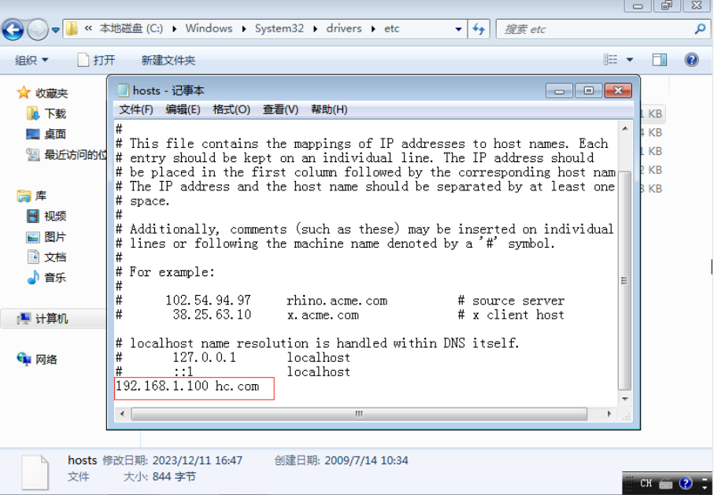Viewport: 714px width, 495px height.
Task: Open the language bar options arrow
Action: tap(704, 486)
